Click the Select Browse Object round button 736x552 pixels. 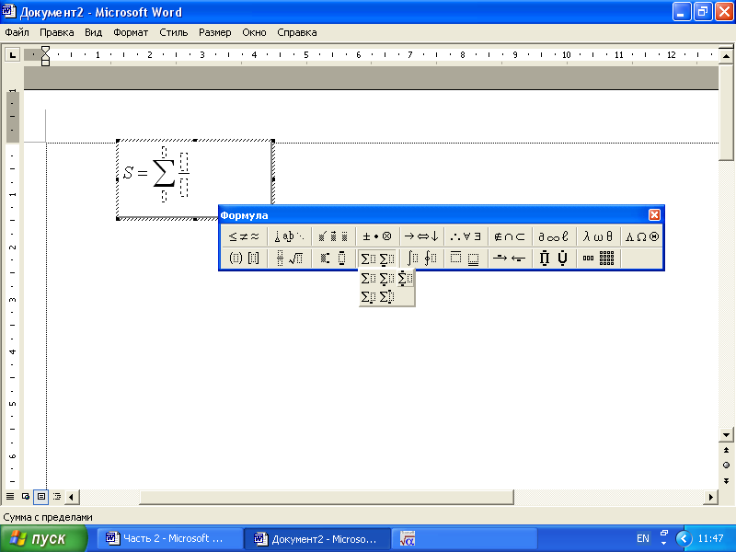tap(726, 466)
